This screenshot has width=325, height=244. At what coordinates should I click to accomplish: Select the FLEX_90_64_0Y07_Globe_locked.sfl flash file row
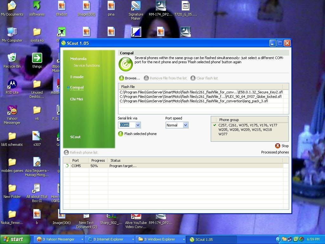click(x=201, y=97)
